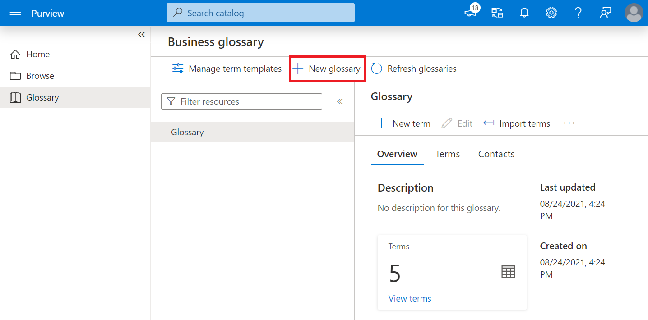Image resolution: width=648 pixels, height=320 pixels.
Task: Open the feedback icon in top bar
Action: [605, 13]
